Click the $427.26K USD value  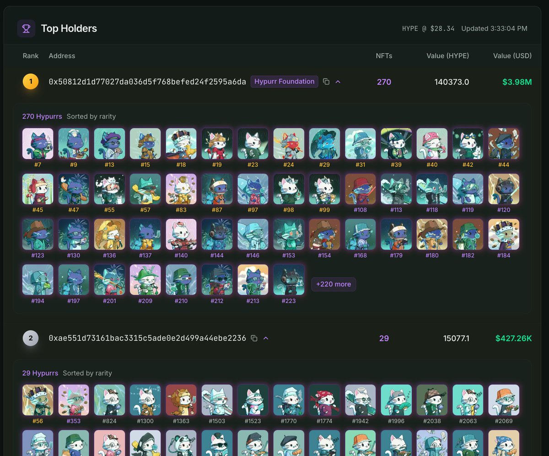click(x=514, y=338)
